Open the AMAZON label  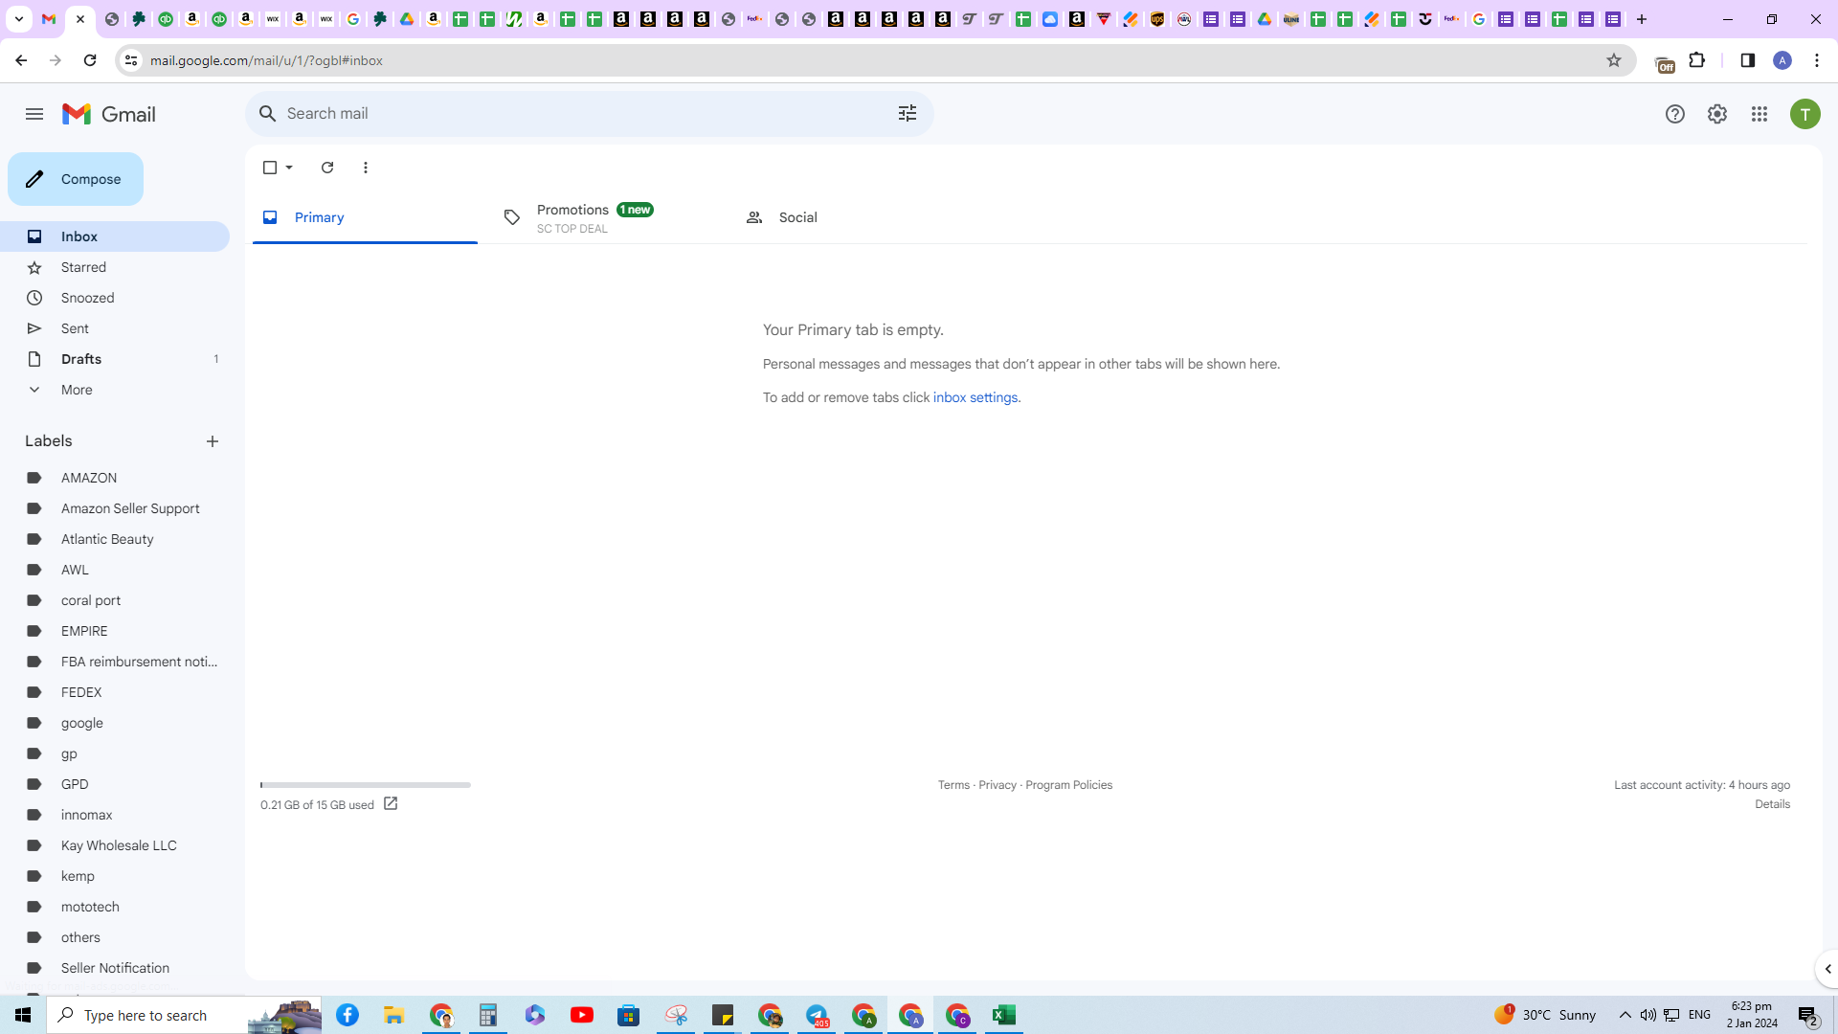tap(115, 478)
